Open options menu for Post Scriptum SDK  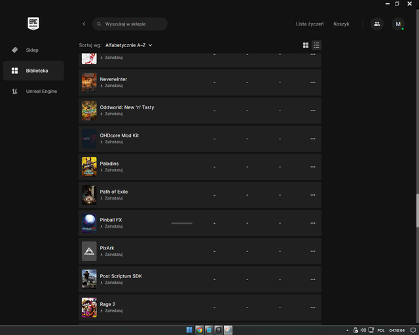(x=313, y=279)
